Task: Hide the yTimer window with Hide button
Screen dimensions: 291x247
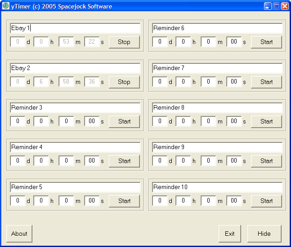Action: point(264,234)
